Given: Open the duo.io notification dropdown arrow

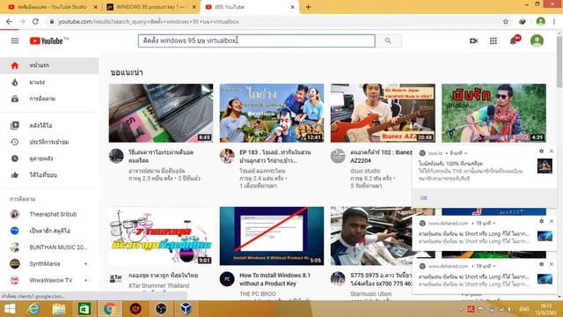Looking at the screenshot, I should (x=465, y=153).
